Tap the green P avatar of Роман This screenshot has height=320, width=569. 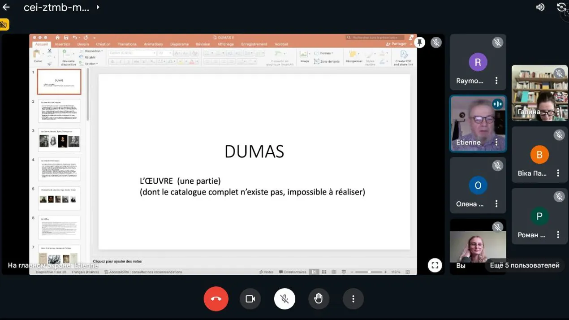[539, 216]
